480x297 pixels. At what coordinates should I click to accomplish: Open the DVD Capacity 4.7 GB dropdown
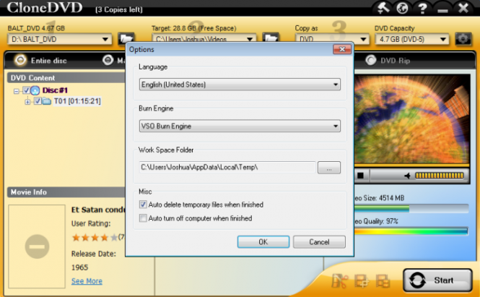pyautogui.click(x=411, y=39)
